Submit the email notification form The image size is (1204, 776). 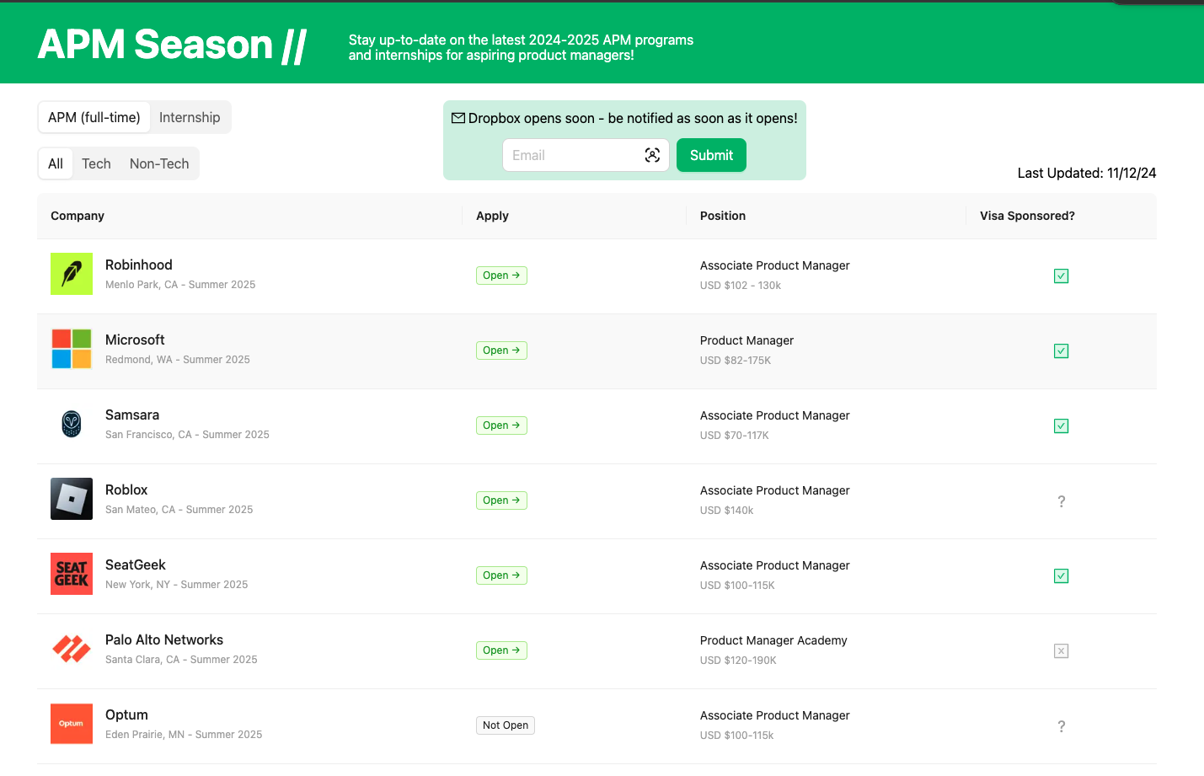pyautogui.click(x=711, y=155)
